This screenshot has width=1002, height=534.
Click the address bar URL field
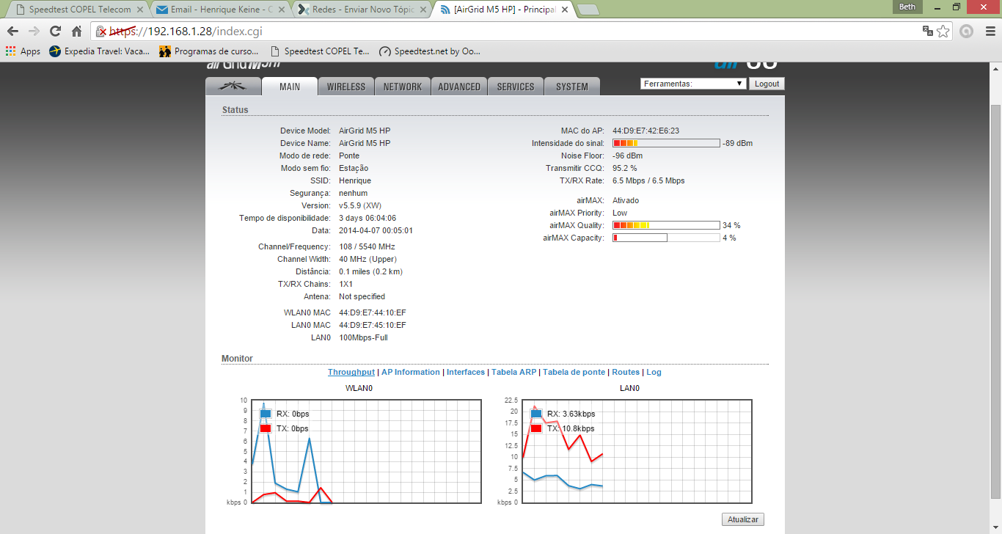(506, 32)
